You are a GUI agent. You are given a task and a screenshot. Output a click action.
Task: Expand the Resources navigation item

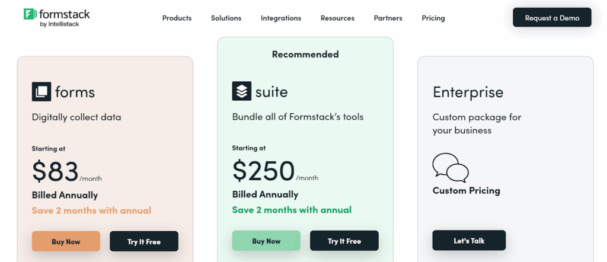tap(337, 18)
